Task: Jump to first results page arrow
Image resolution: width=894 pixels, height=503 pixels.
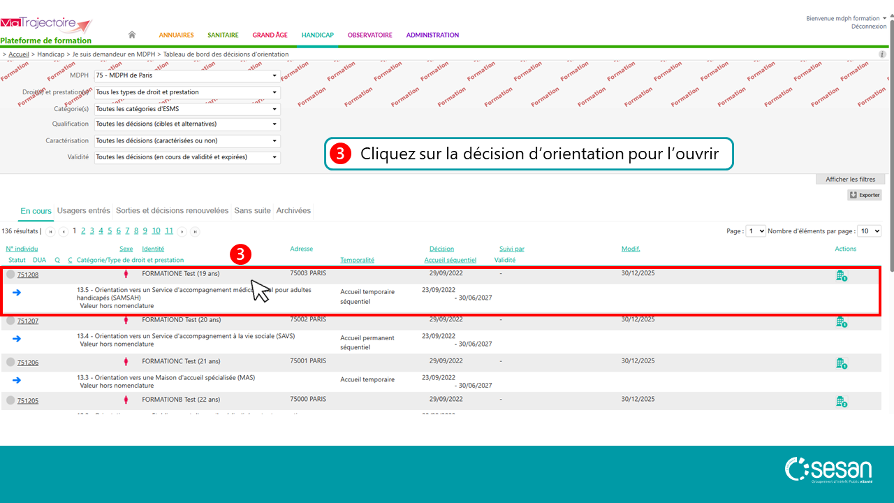Action: 50,231
